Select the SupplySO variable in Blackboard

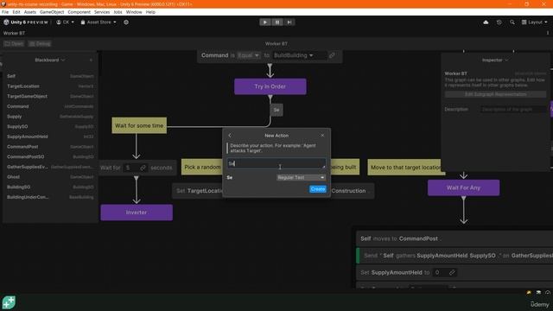click(x=50, y=127)
